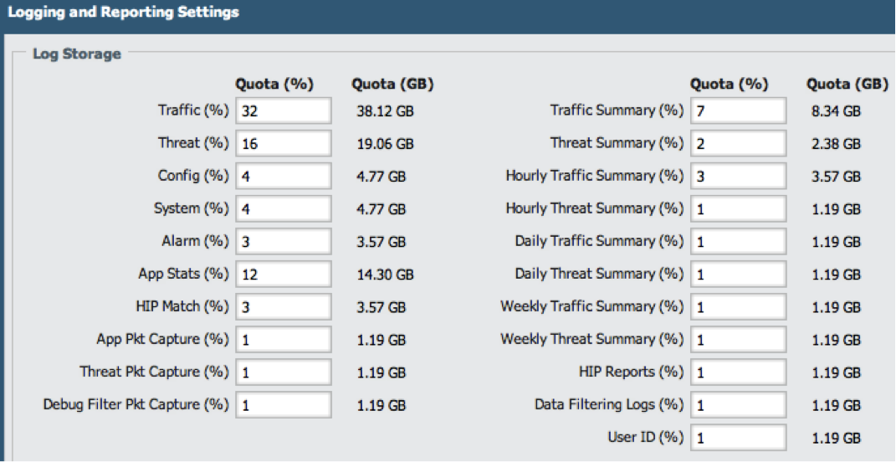Screen dimensions: 896x462
Task: Click Hourly Threat Summary (%) input
Action: tap(738, 208)
